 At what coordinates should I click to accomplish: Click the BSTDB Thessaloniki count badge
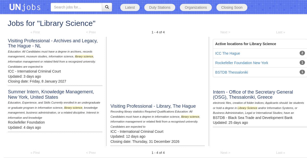point(302,72)
